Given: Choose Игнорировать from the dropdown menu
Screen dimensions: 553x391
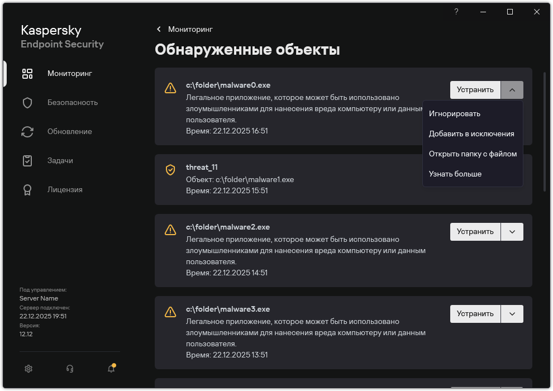Looking at the screenshot, I should [473, 114].
